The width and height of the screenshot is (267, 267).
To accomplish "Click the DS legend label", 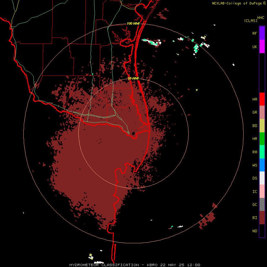I will [255, 178].
